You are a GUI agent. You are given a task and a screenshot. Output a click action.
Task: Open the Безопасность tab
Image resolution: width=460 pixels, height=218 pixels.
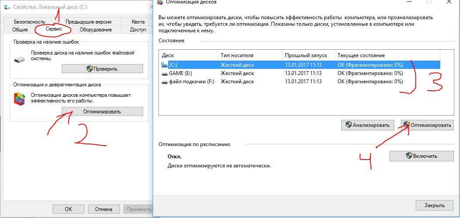click(x=29, y=22)
